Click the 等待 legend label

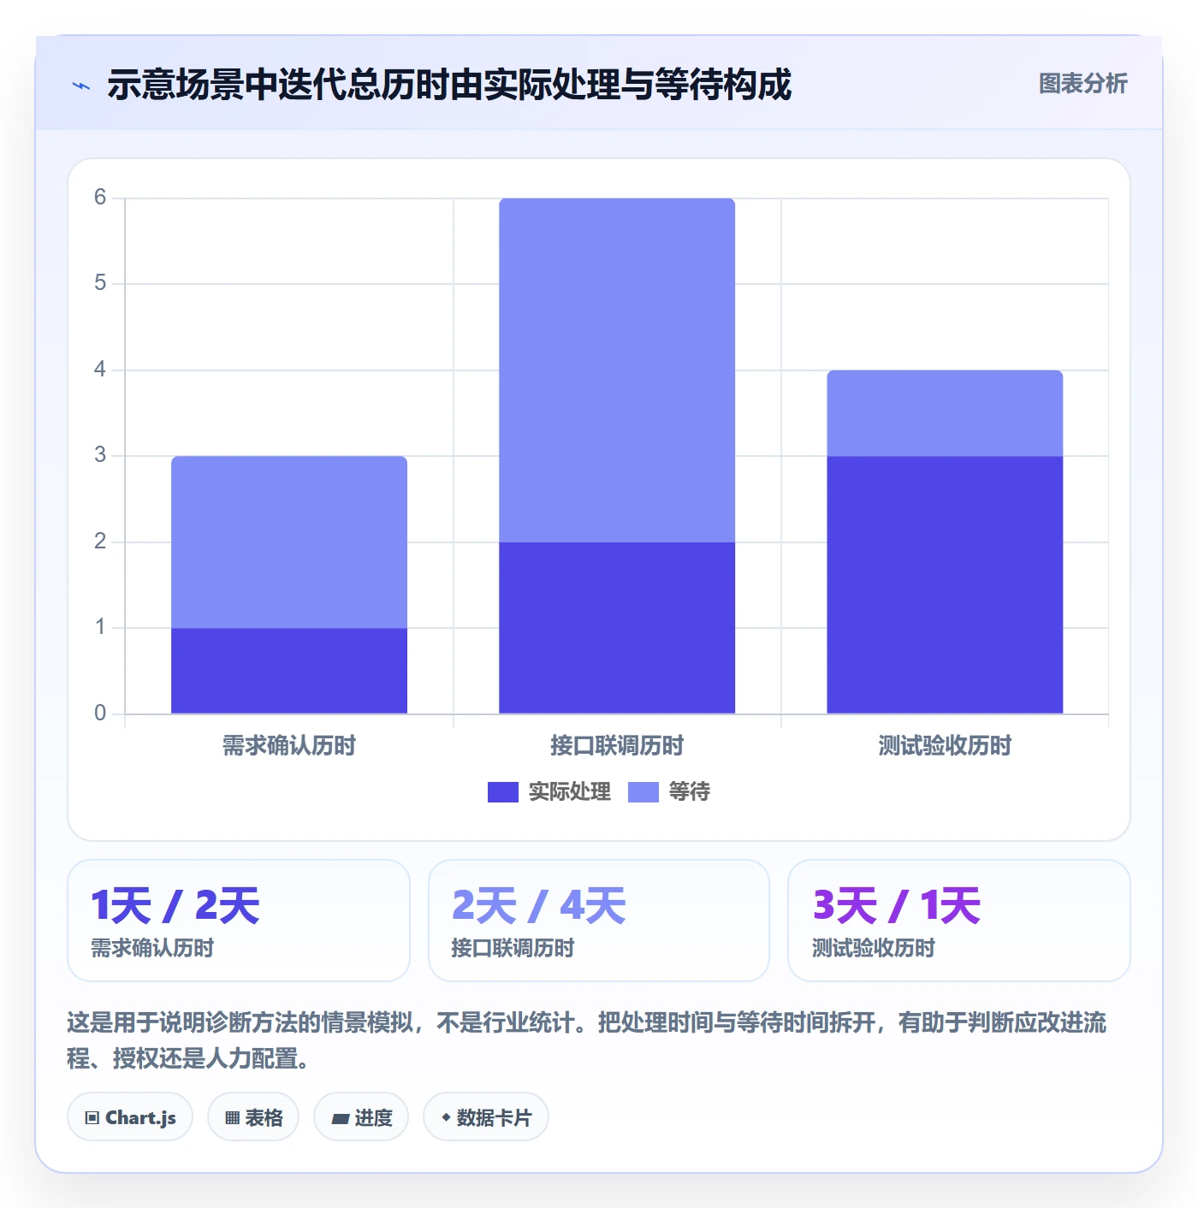click(x=689, y=792)
